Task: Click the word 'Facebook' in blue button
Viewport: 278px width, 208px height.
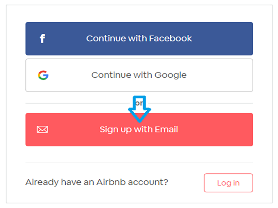Action: [x=170, y=38]
